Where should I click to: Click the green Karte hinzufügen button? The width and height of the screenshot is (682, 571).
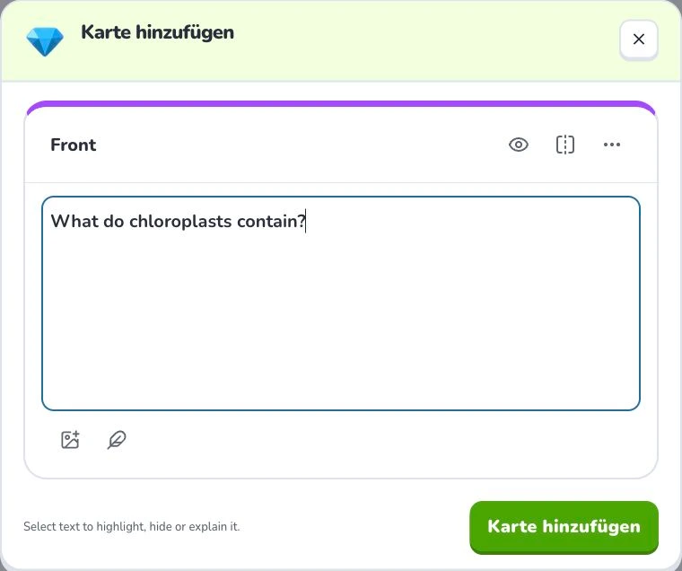pos(564,527)
